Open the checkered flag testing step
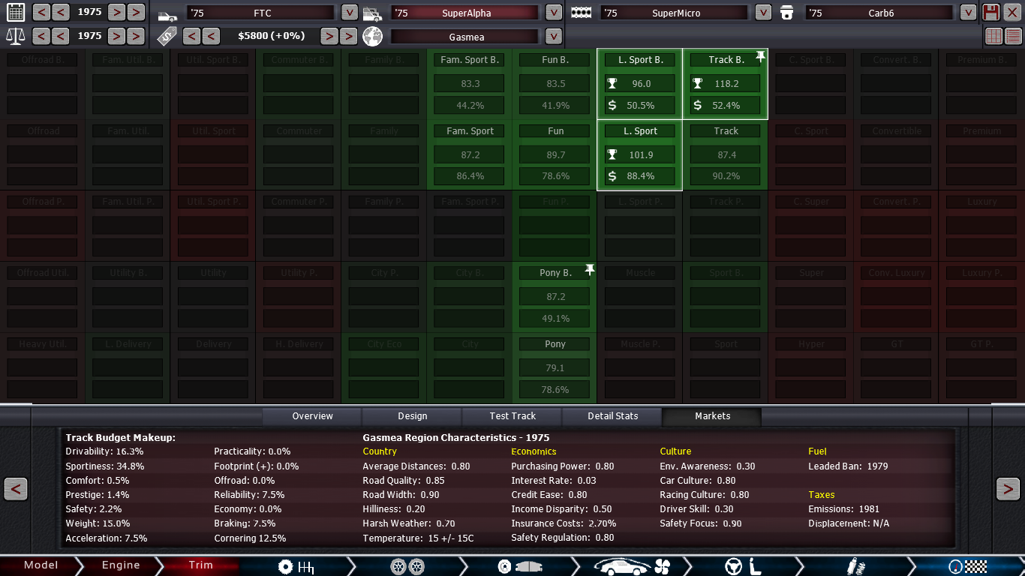Viewport: 1025px width, 576px height. (967, 566)
